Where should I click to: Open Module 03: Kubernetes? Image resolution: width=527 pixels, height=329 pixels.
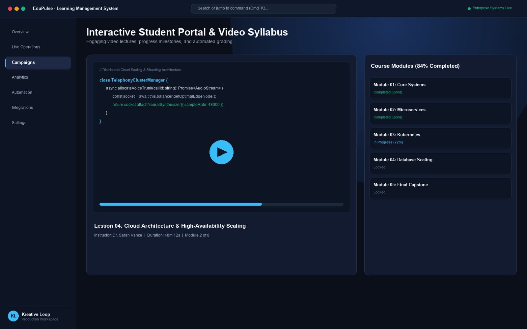point(440,138)
